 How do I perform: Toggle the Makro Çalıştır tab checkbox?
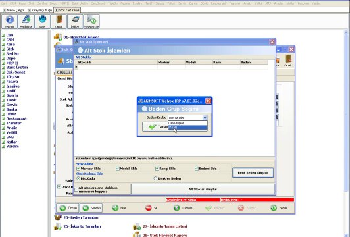click(4, 10)
